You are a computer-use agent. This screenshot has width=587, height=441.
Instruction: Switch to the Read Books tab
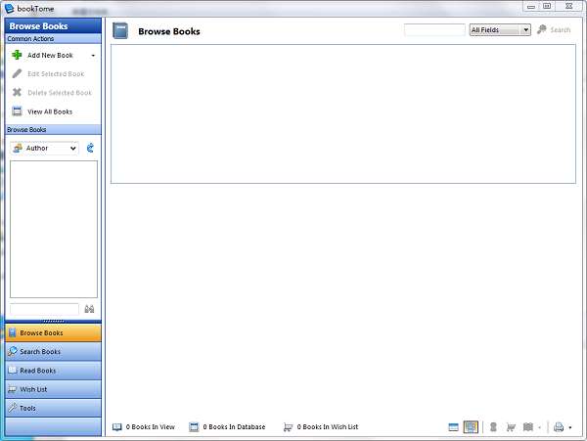tap(53, 371)
